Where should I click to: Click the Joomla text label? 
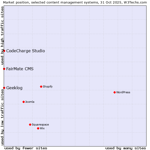point(30,102)
